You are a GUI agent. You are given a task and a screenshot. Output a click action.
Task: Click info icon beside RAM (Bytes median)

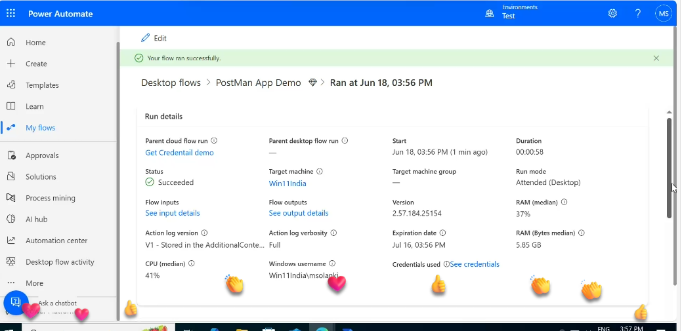(582, 233)
